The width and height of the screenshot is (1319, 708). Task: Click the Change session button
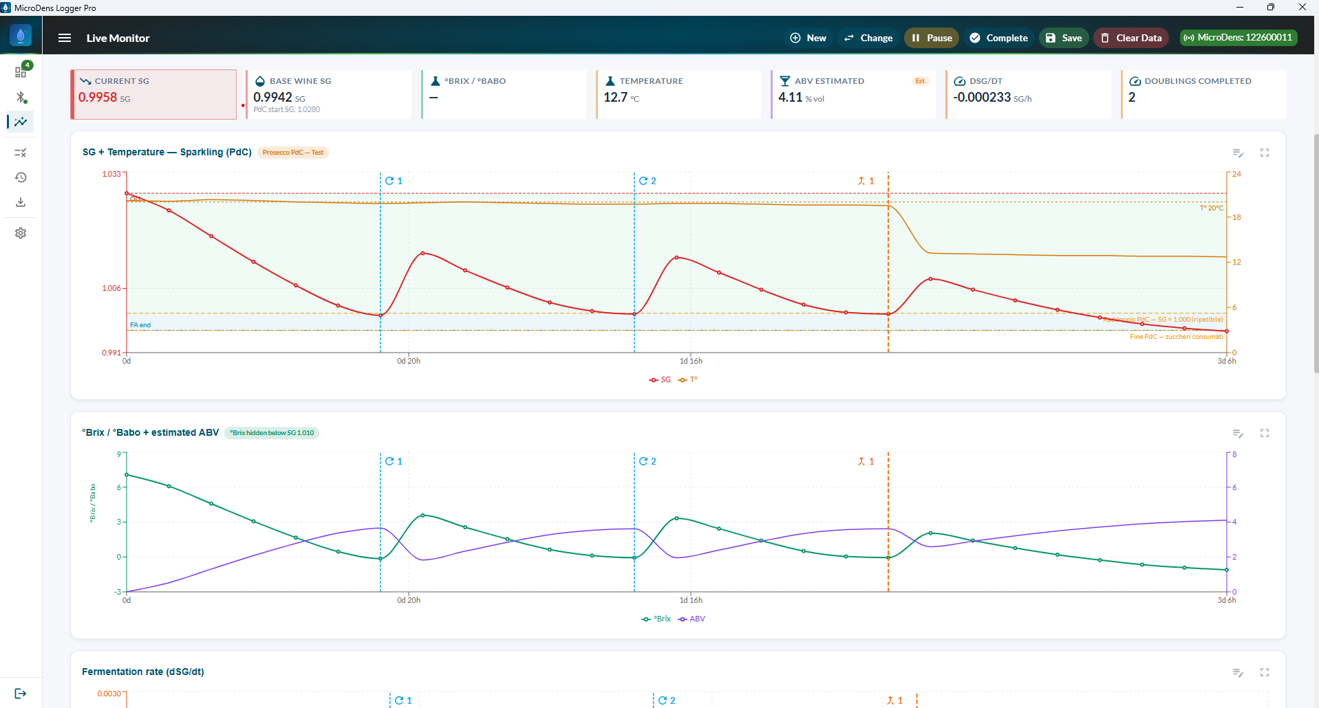[868, 38]
